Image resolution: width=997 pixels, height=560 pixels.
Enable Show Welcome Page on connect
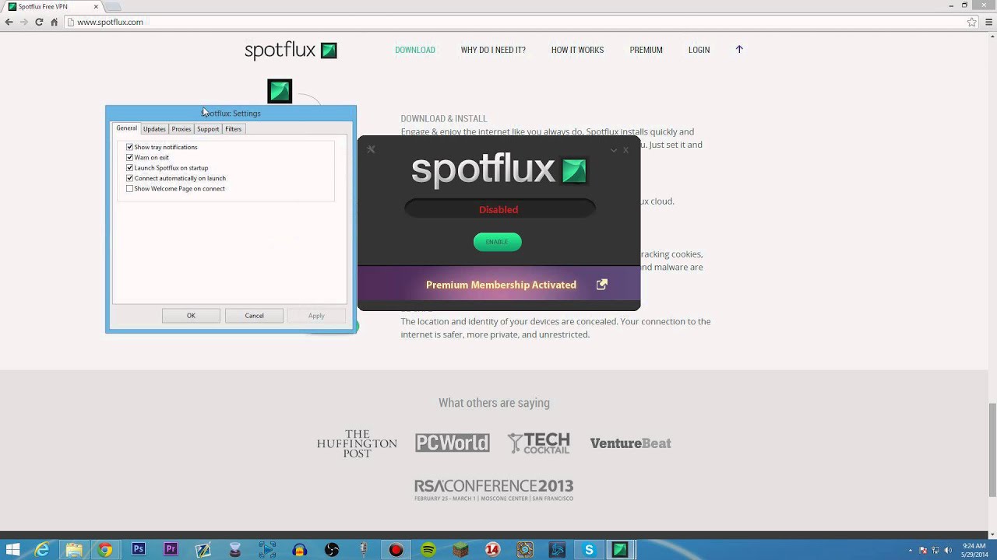point(129,188)
